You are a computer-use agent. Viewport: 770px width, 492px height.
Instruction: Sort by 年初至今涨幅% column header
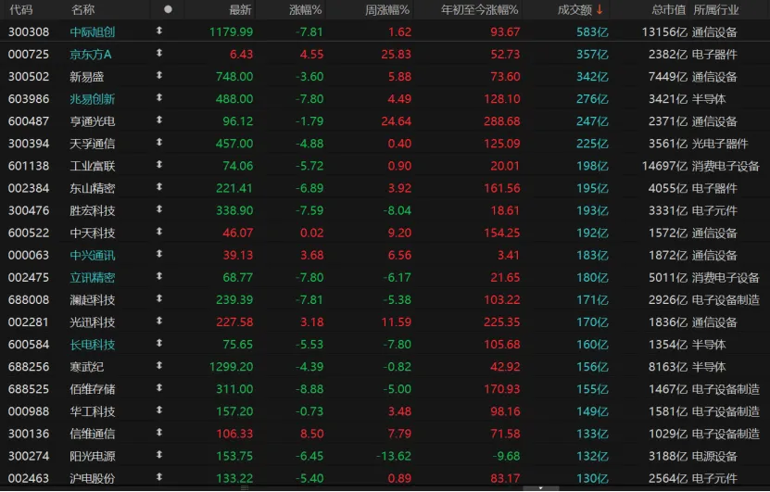480,10
